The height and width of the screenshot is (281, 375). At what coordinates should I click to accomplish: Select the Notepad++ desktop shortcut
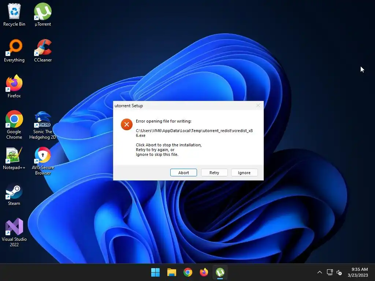click(14, 158)
